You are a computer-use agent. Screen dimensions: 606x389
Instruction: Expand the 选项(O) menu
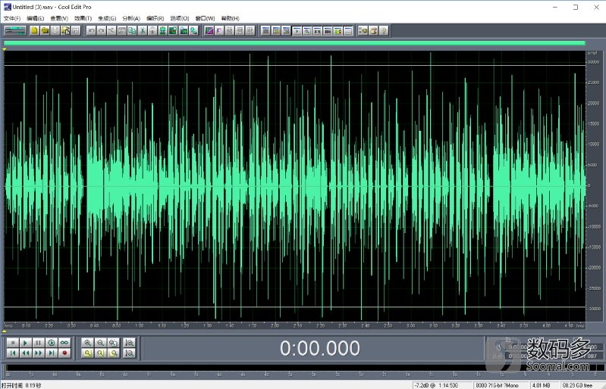coord(180,18)
